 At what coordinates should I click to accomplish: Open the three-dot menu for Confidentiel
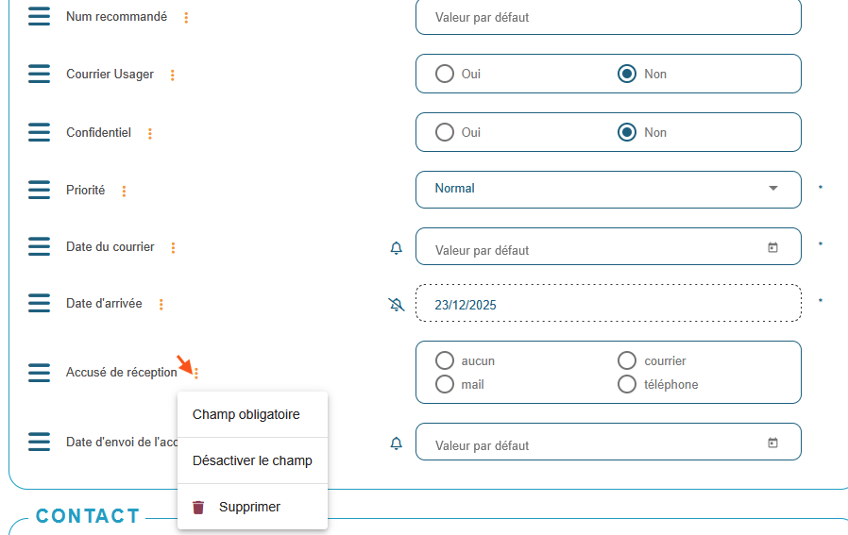[150, 134]
